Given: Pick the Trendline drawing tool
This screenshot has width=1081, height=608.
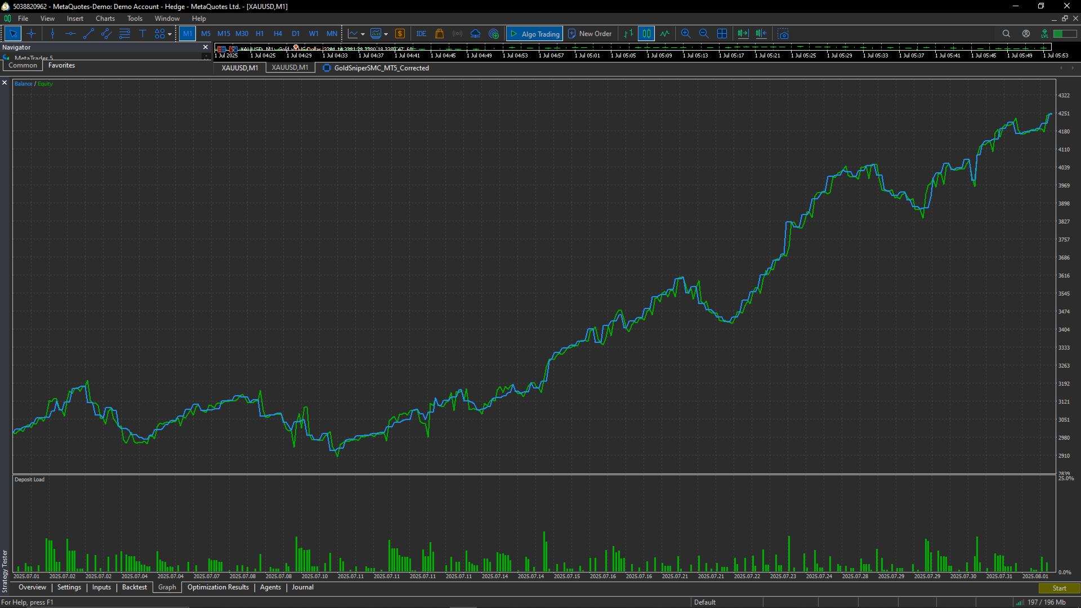Looking at the screenshot, I should pos(88,34).
